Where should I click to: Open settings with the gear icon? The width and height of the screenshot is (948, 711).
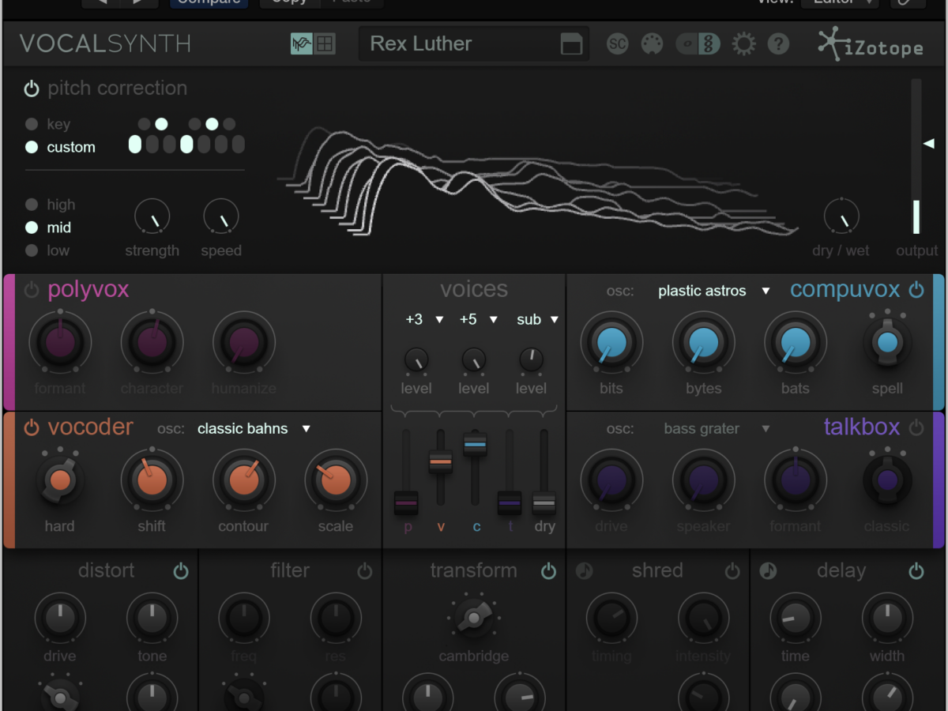pos(743,44)
